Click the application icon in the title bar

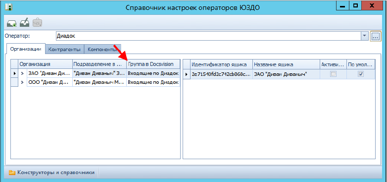coord(8,6)
